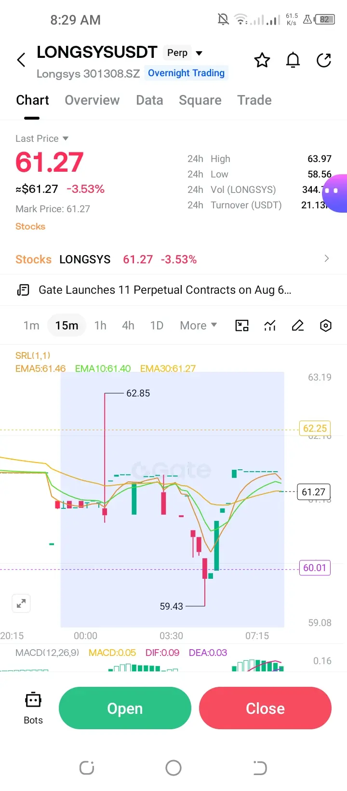
Task: Select the 4h timeframe
Action: (128, 326)
